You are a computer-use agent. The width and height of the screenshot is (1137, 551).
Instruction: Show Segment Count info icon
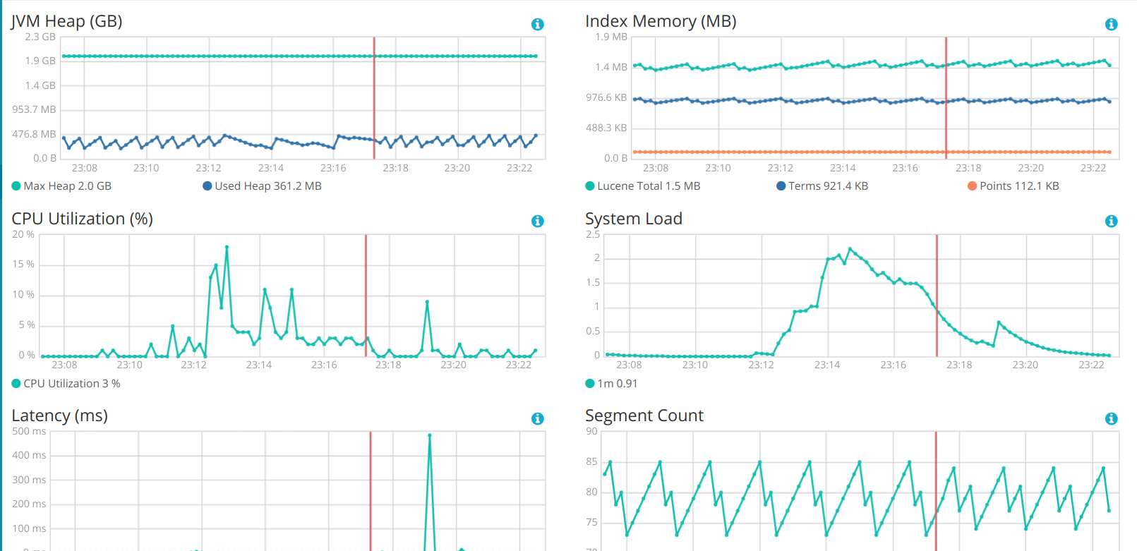pos(1111,418)
